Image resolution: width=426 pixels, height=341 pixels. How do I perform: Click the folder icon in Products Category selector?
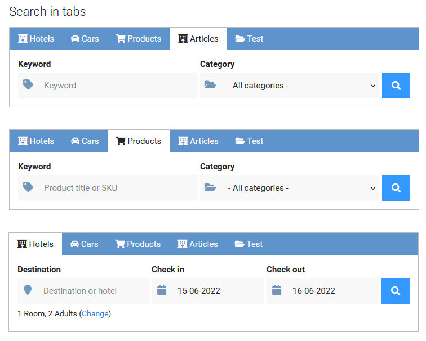coord(210,187)
